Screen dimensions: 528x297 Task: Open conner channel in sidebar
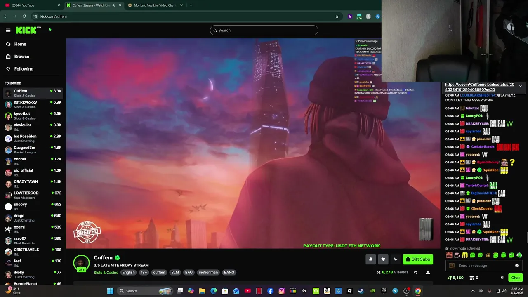[33, 161]
